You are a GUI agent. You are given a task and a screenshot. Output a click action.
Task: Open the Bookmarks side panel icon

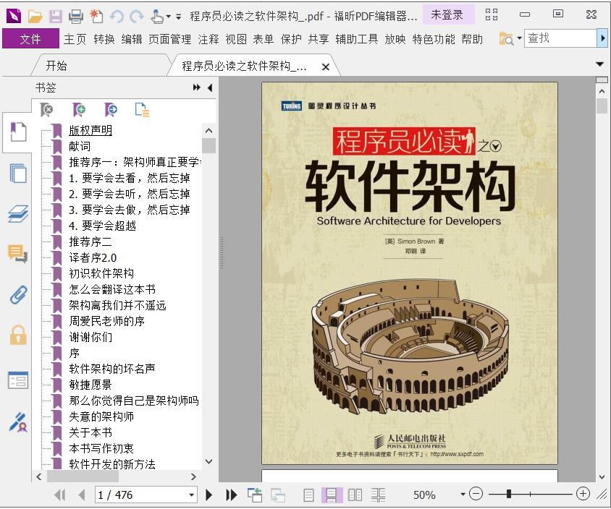click(17, 132)
